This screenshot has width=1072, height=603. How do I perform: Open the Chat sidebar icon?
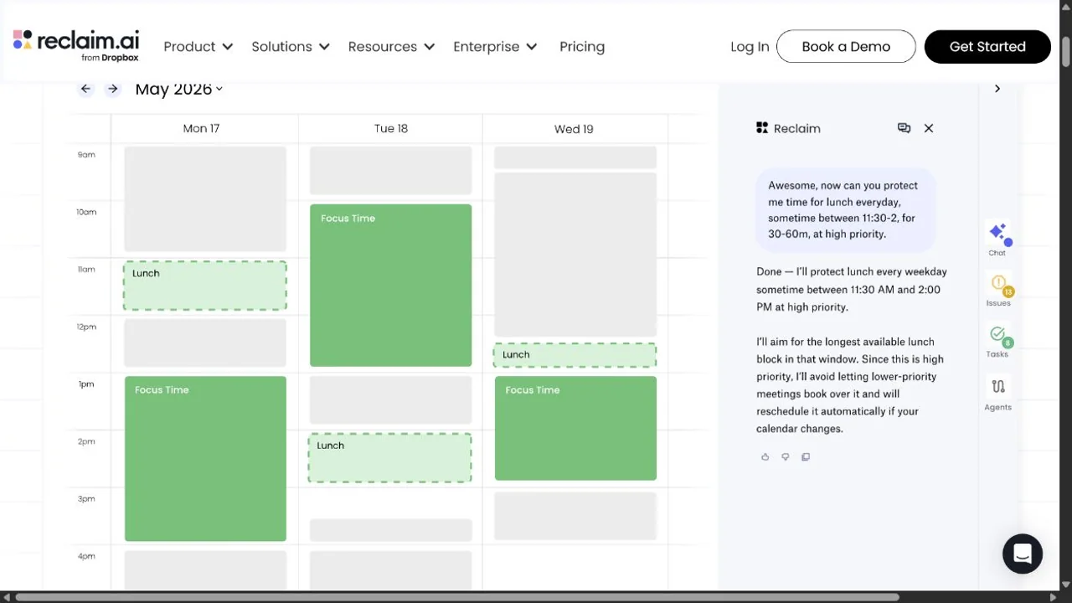997,239
